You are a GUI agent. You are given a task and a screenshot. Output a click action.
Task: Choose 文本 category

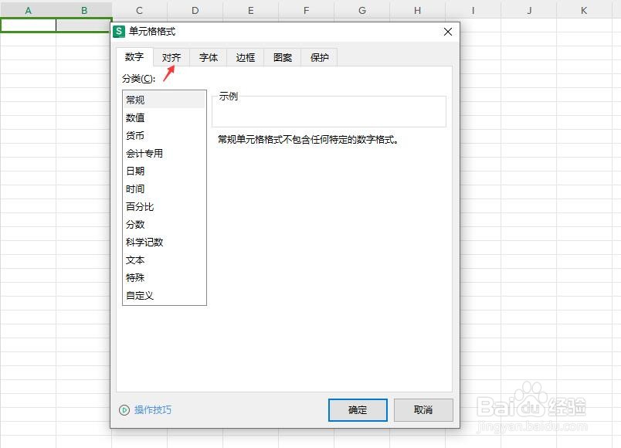[165, 260]
